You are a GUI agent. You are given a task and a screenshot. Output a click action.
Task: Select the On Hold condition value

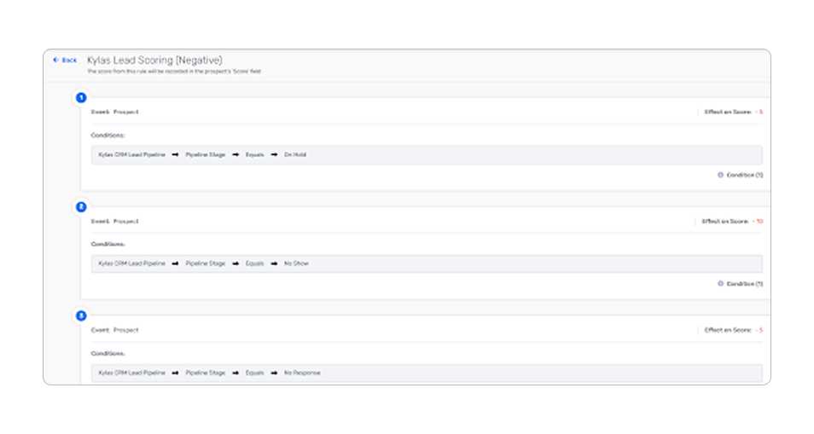point(295,154)
